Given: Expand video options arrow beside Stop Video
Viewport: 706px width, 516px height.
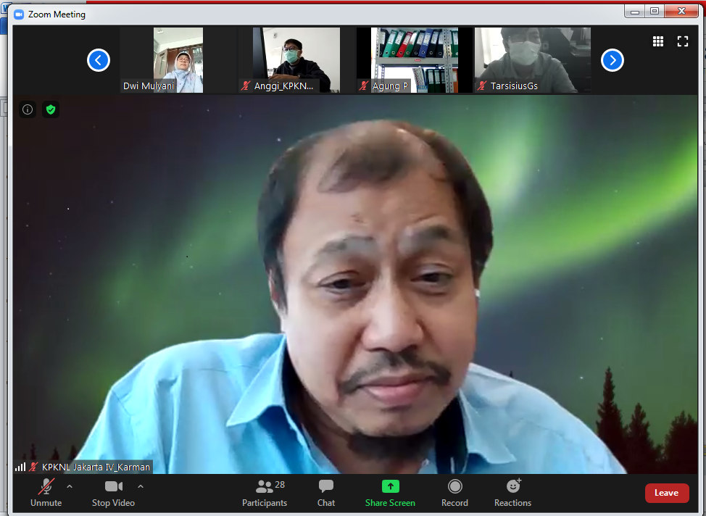Looking at the screenshot, I should point(141,486).
